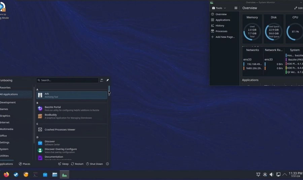Pin the application launcher open
Viewport: 303px width, 180px height.
coord(107,80)
